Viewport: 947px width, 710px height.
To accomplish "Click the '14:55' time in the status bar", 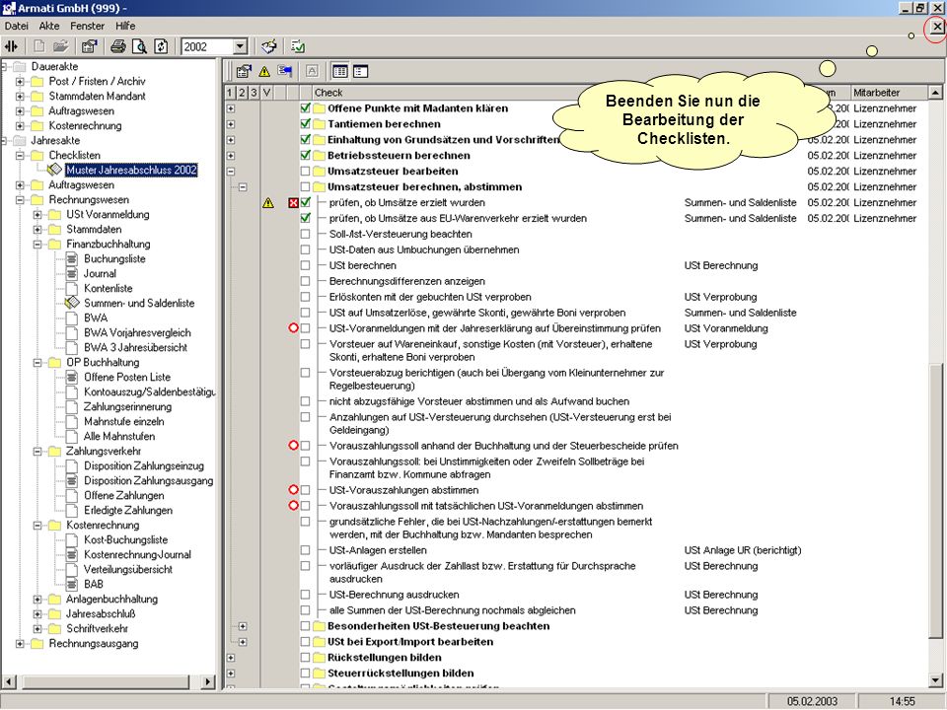I will coord(902,701).
